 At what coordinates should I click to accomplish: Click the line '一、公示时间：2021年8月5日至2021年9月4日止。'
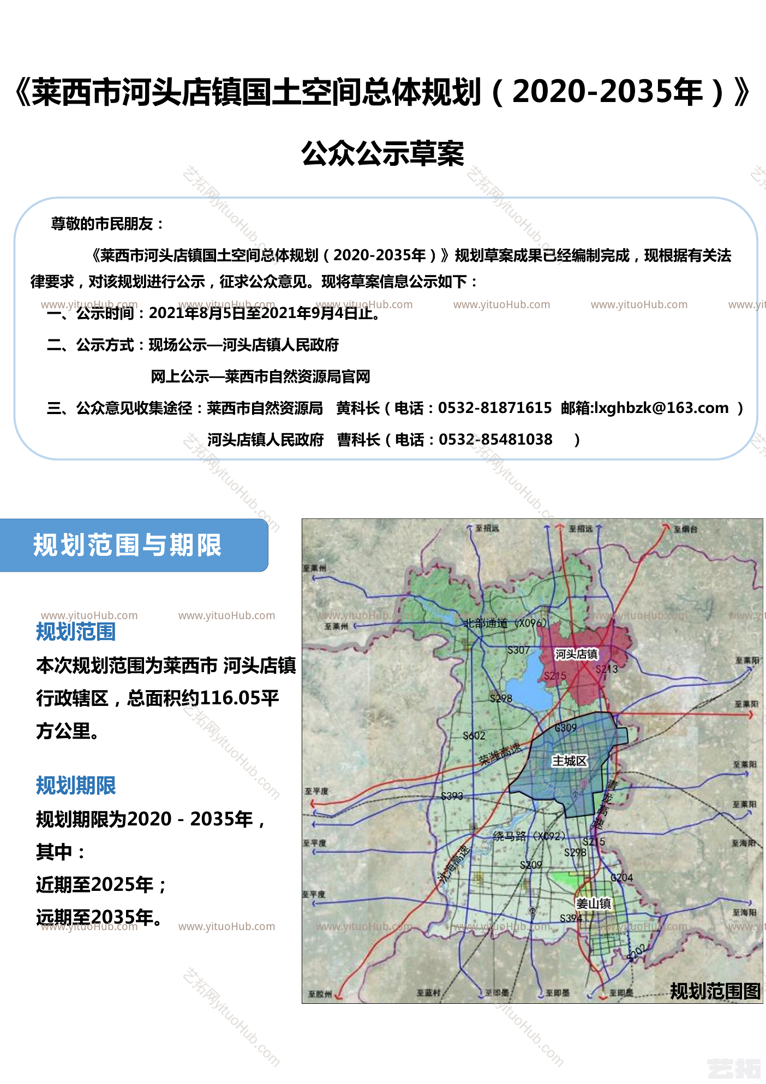[x=213, y=313]
